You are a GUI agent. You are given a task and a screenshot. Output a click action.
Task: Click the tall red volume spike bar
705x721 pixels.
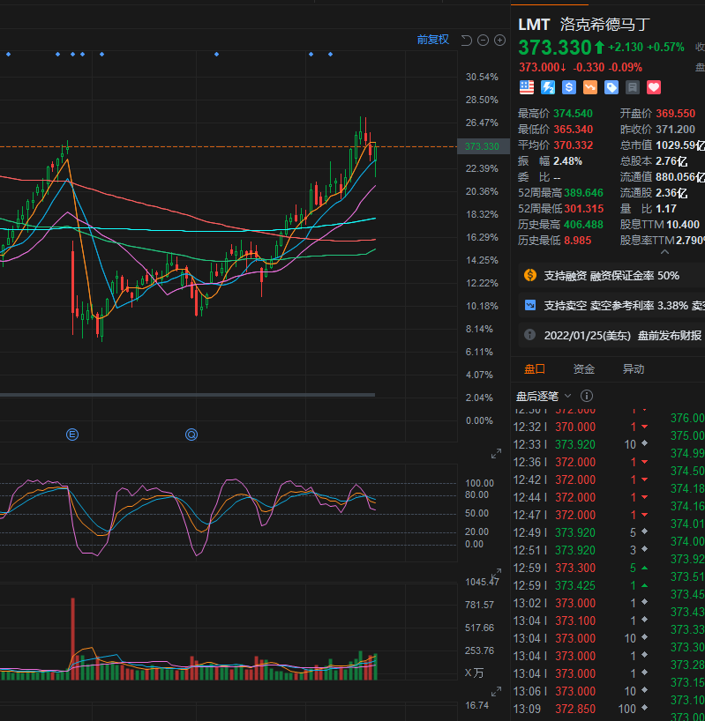point(72,639)
